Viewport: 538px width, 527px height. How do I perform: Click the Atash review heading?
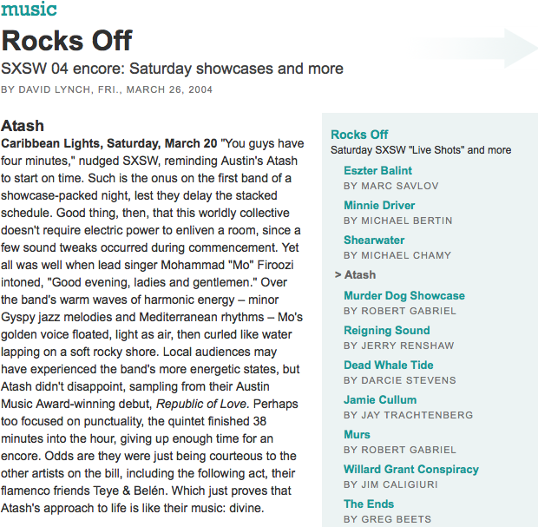pos(23,126)
